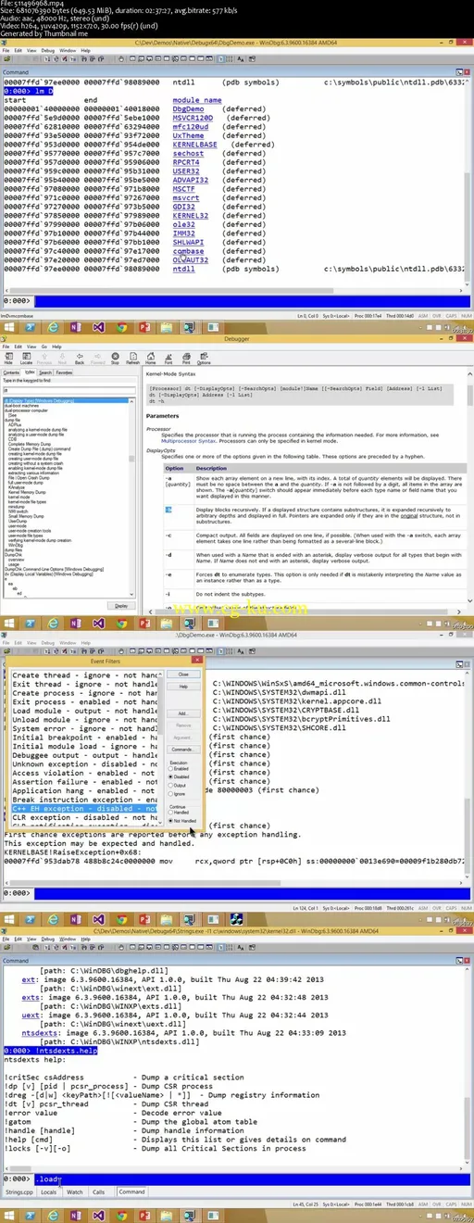Click command input containing .load text
474x1223 pixels.
coord(252,1179)
